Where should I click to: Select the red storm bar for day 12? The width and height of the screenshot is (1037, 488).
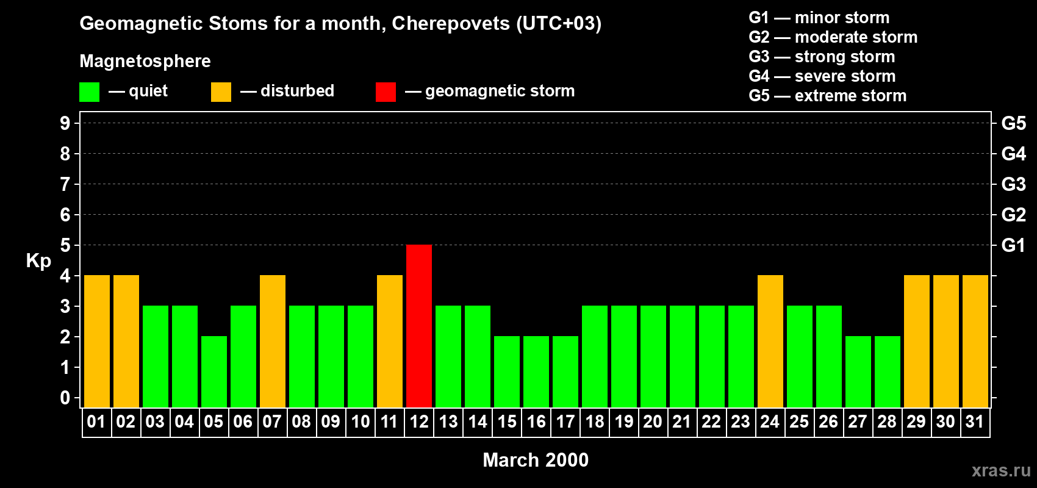tap(419, 326)
